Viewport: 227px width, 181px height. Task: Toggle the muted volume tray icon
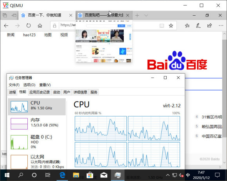click(x=181, y=175)
